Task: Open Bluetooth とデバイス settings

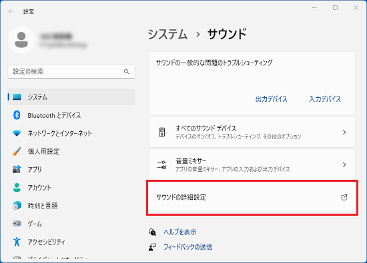Action: [71, 115]
